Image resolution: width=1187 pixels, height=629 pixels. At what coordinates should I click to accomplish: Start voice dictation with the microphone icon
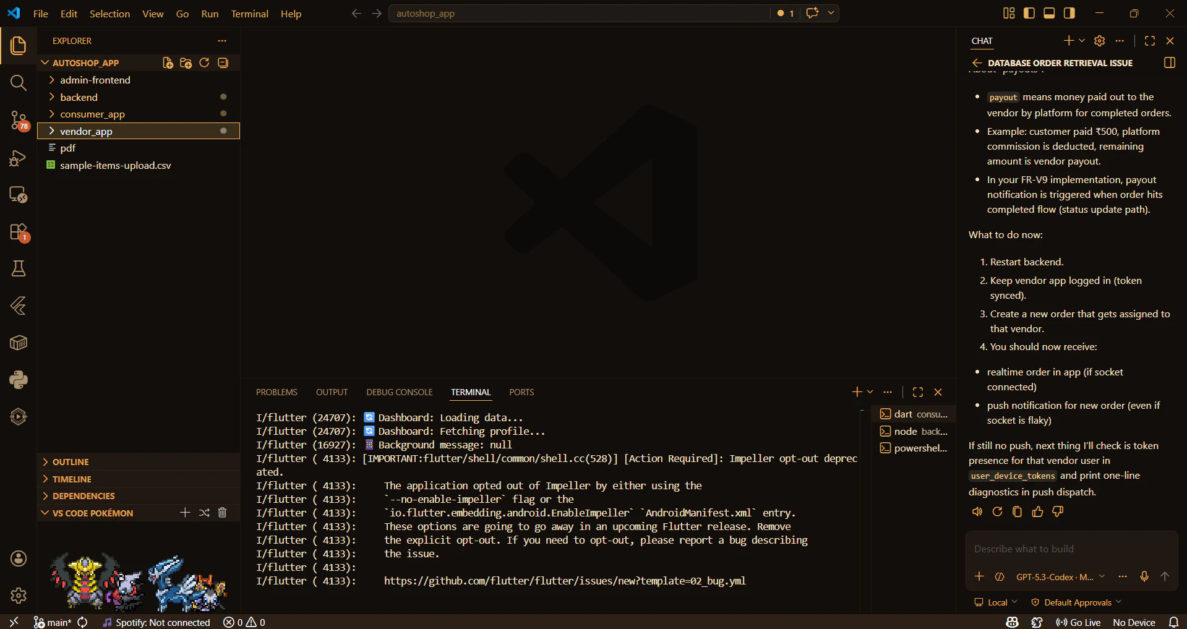[x=1144, y=576]
